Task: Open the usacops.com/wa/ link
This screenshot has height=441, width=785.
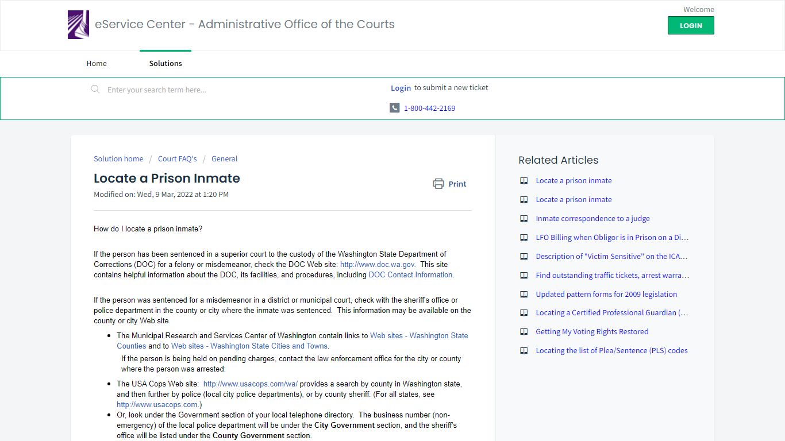Action: coord(251,384)
